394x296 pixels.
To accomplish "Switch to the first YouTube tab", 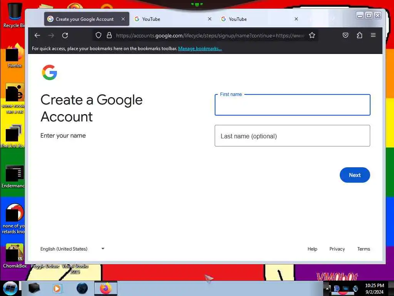I will [173, 19].
